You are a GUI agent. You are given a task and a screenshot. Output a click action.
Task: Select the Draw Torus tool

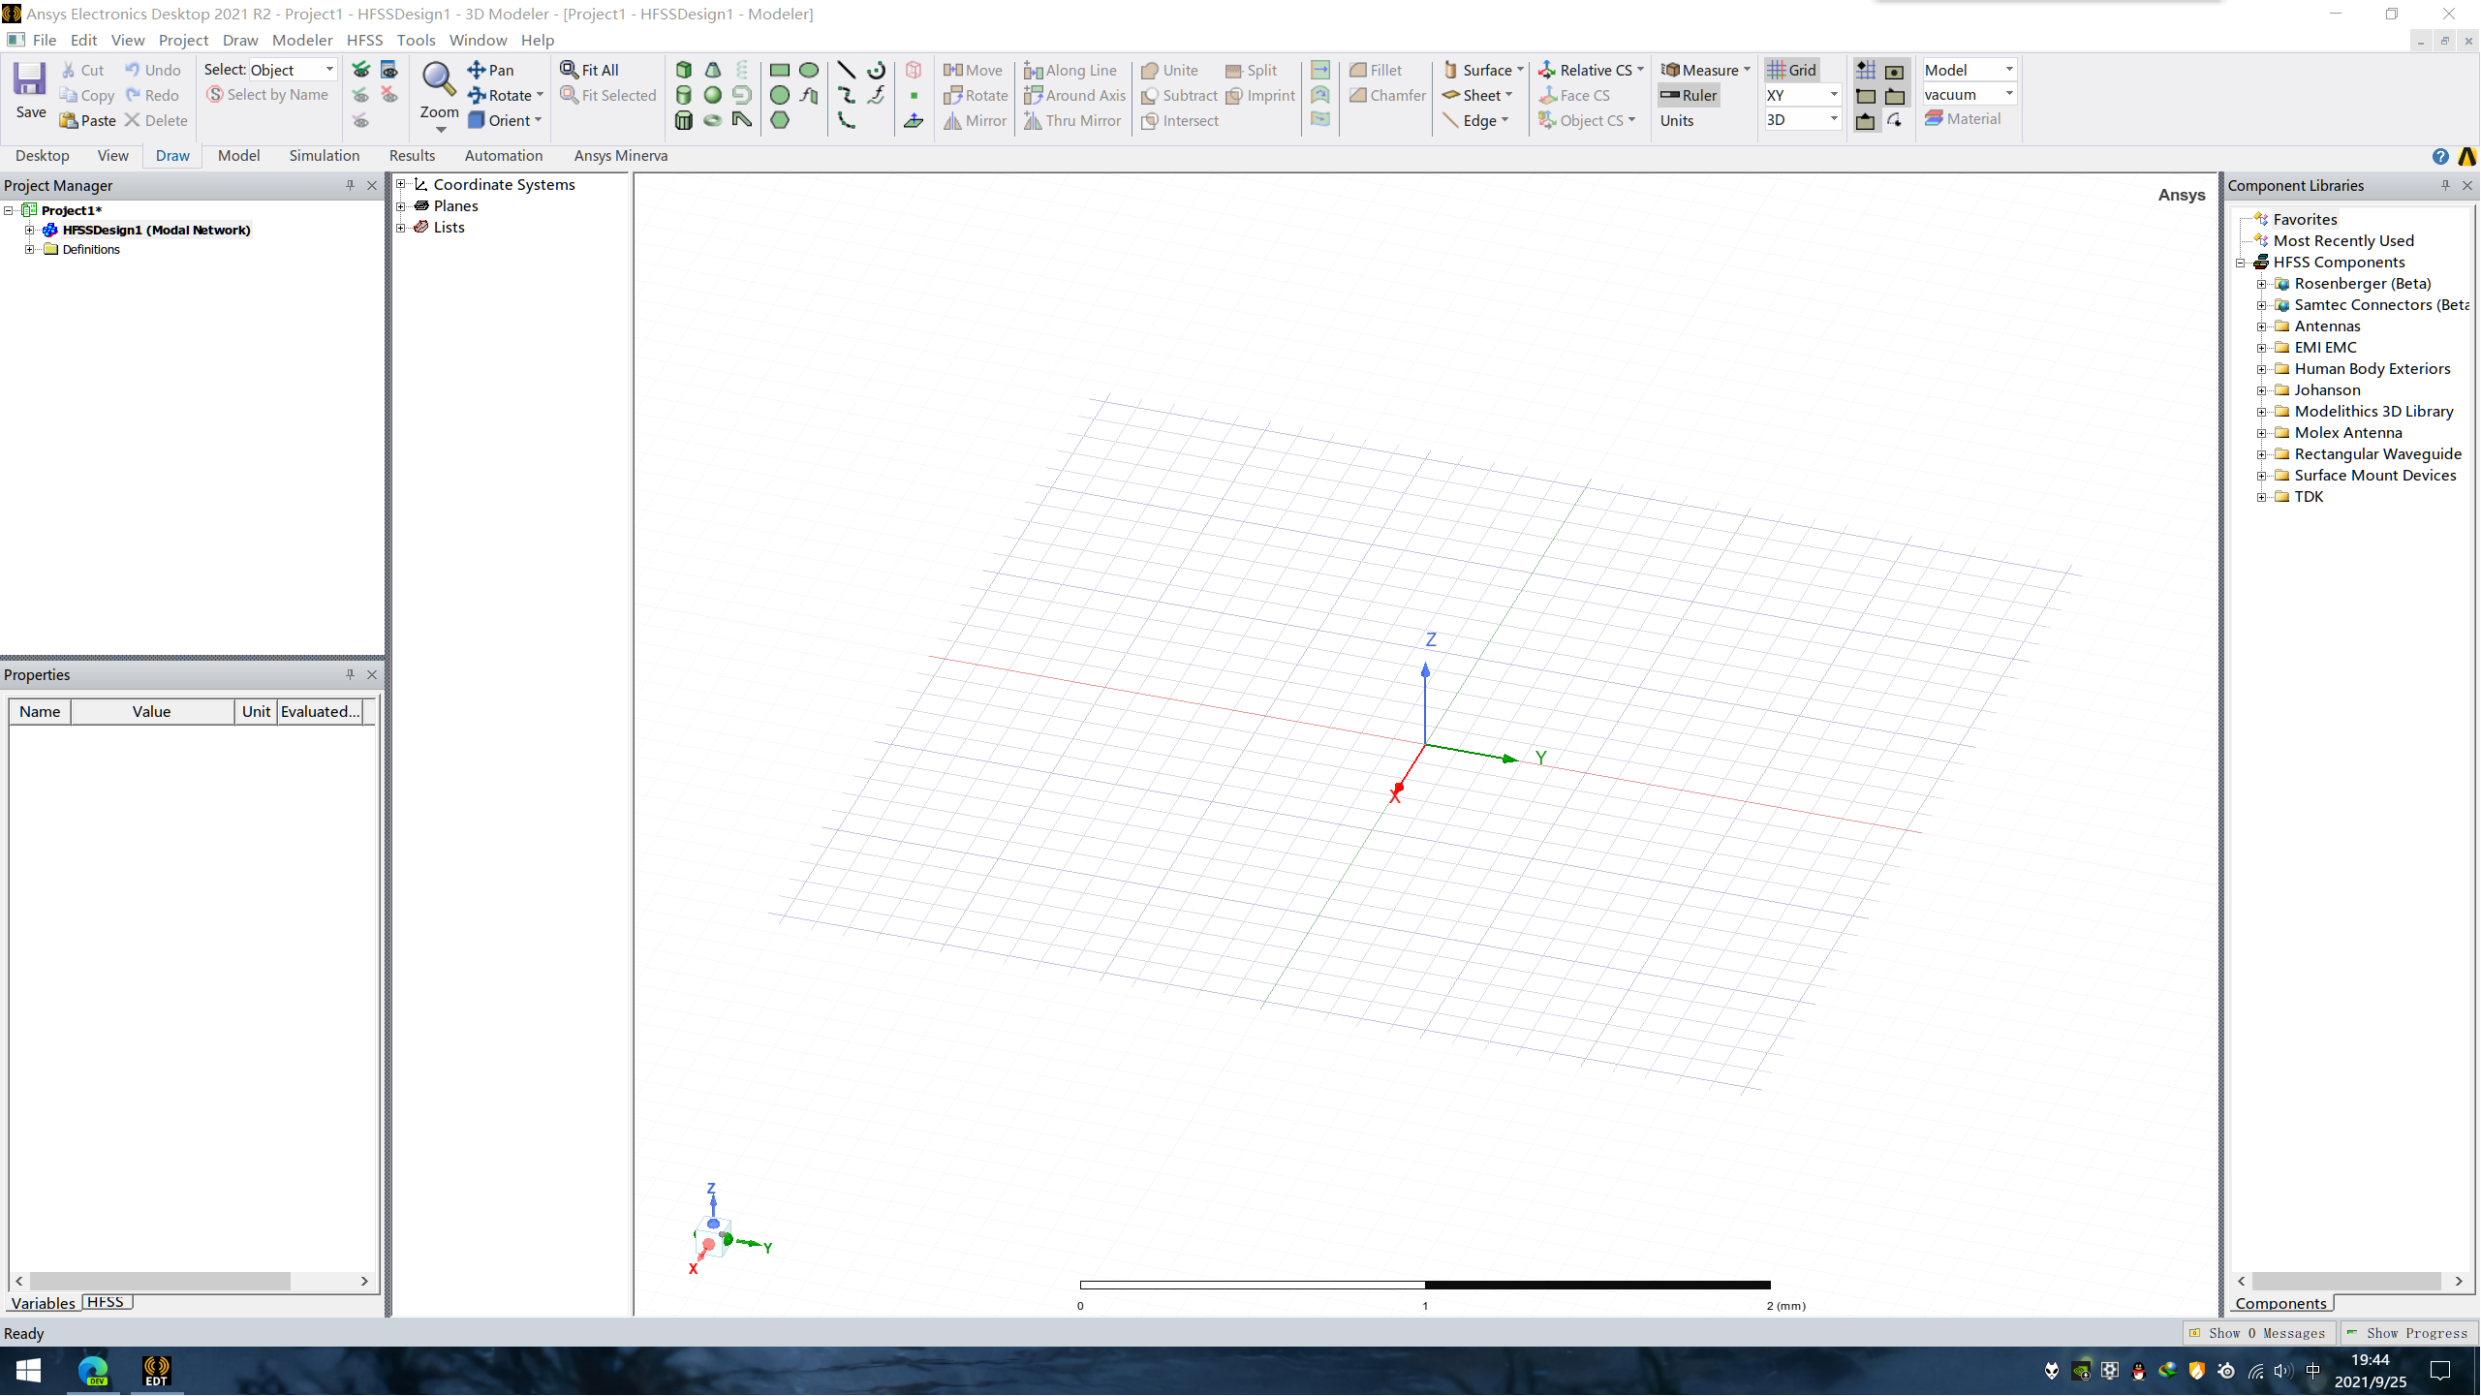tap(712, 120)
